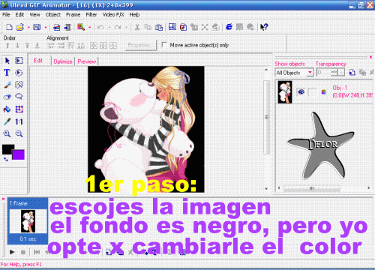Select the Eyedropper tool
The width and height of the screenshot is (375, 270).
coord(7,121)
